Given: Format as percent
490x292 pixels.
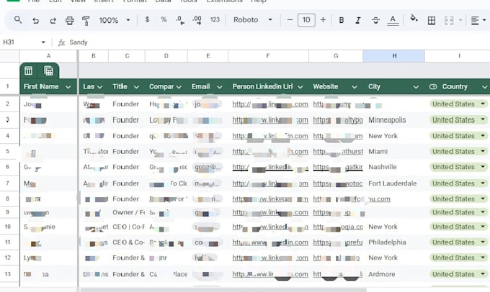Looking at the screenshot, I should pos(164,19).
